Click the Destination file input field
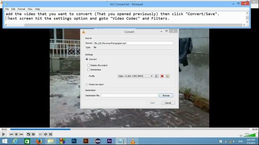The width and height of the screenshot is (259, 145). (129, 95)
